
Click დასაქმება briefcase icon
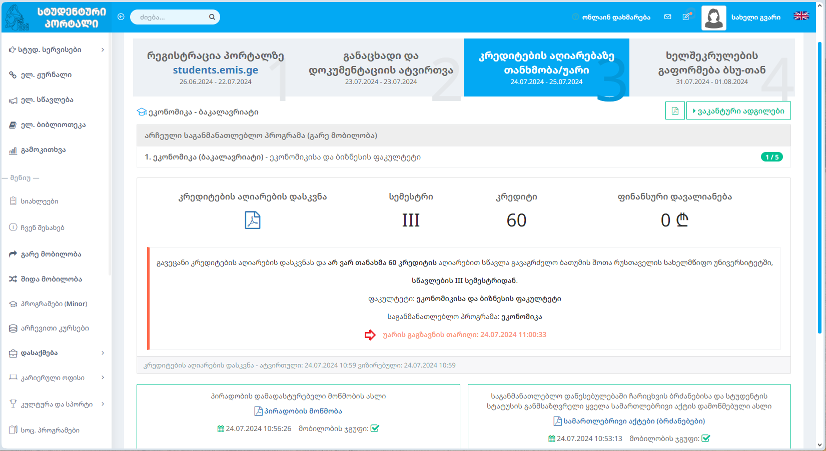coord(13,353)
